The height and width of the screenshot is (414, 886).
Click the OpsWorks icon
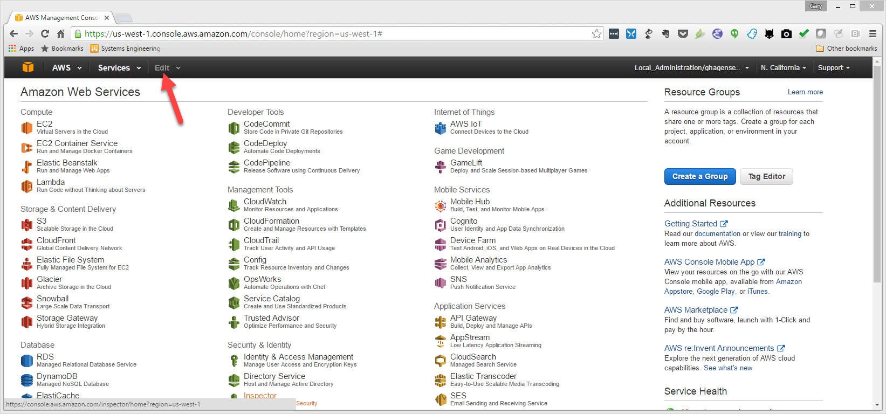(234, 283)
